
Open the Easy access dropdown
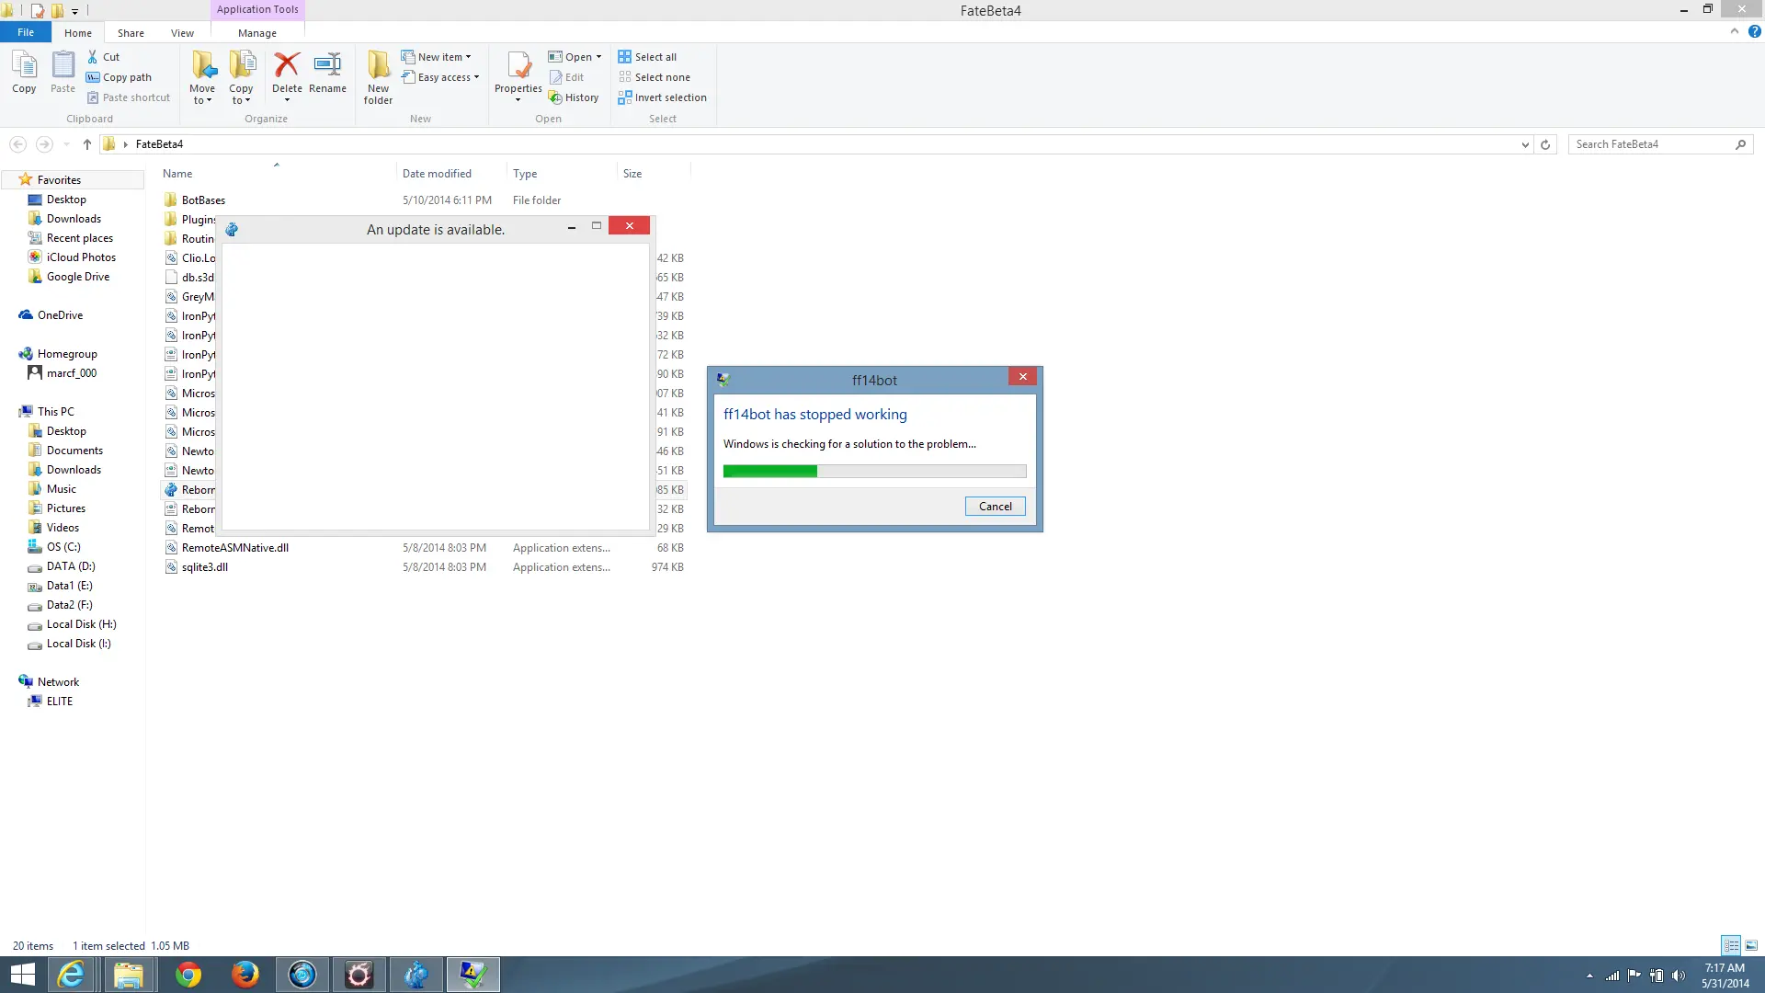tap(476, 77)
